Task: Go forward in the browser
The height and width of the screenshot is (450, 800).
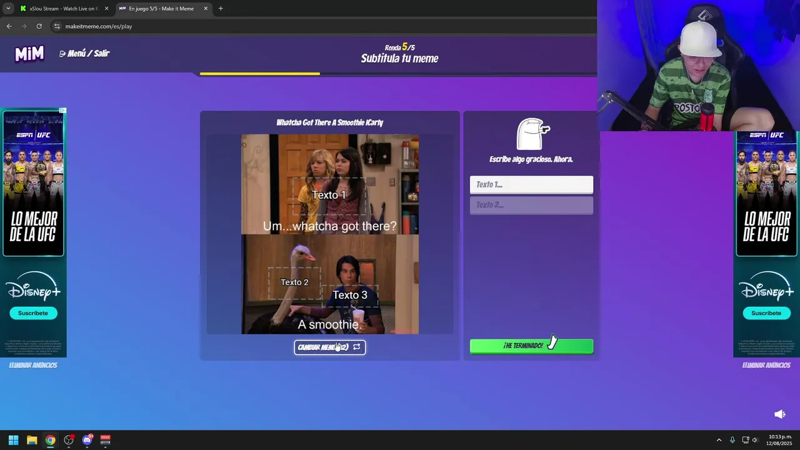Action: point(24,26)
